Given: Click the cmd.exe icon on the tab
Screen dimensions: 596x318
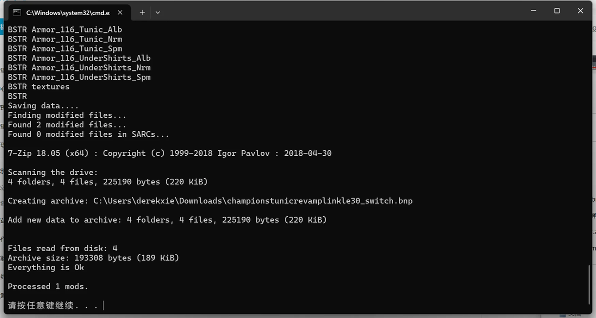Looking at the screenshot, I should [x=17, y=12].
